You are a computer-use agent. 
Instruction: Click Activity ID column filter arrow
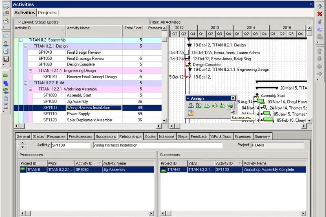(x=63, y=31)
